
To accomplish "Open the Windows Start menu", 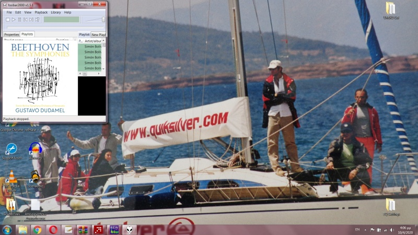I will [7, 230].
